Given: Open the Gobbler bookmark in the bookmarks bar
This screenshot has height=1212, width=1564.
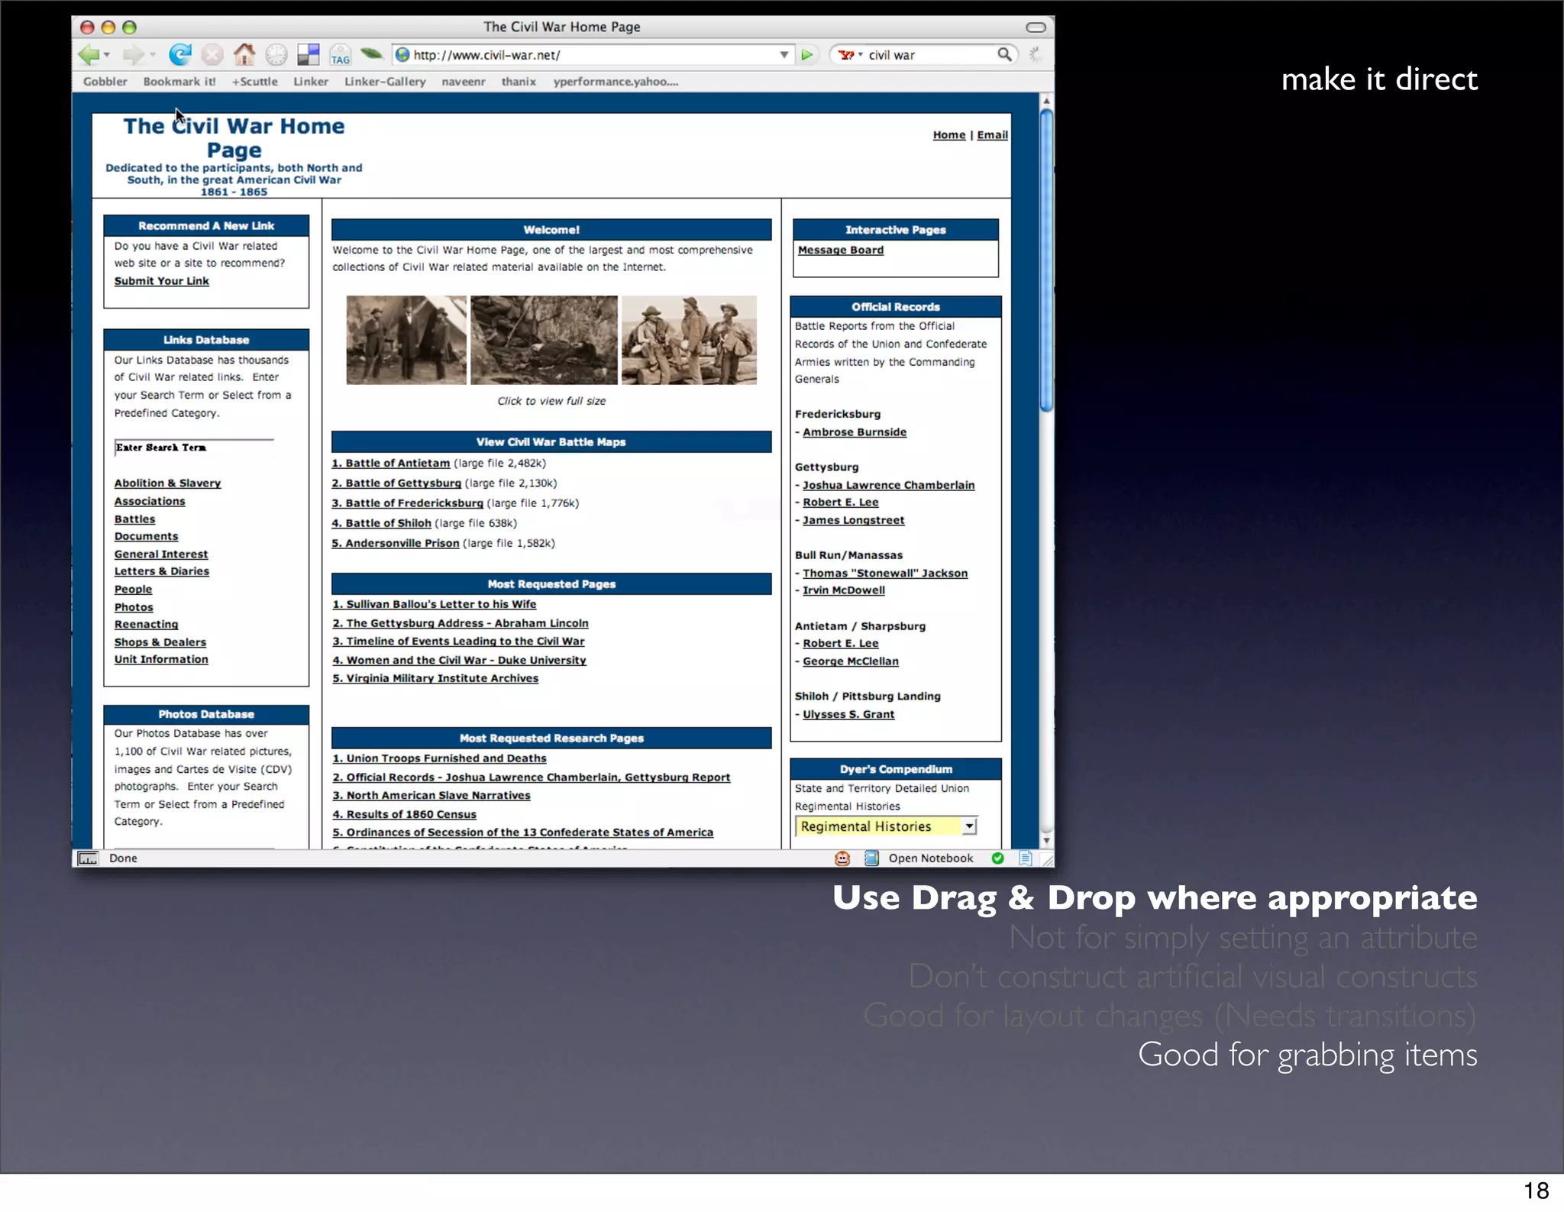Looking at the screenshot, I should click(x=105, y=82).
